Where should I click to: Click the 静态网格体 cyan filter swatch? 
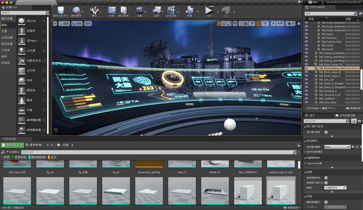point(30,157)
